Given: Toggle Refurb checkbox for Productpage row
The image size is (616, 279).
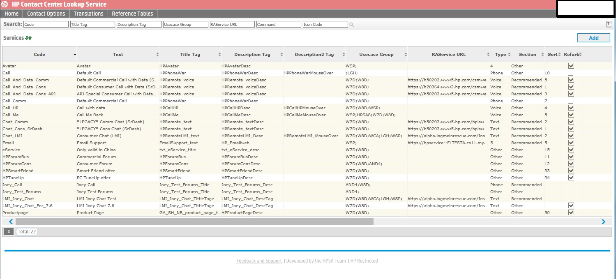Looking at the screenshot, I should click(x=571, y=212).
